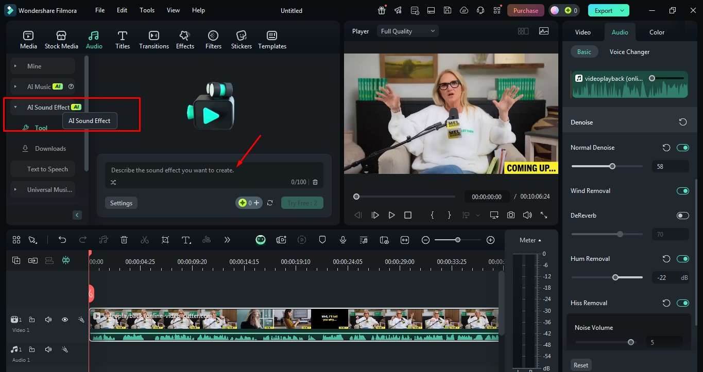Collapse the audio sidebar panel
The width and height of the screenshot is (703, 372).
77,215
